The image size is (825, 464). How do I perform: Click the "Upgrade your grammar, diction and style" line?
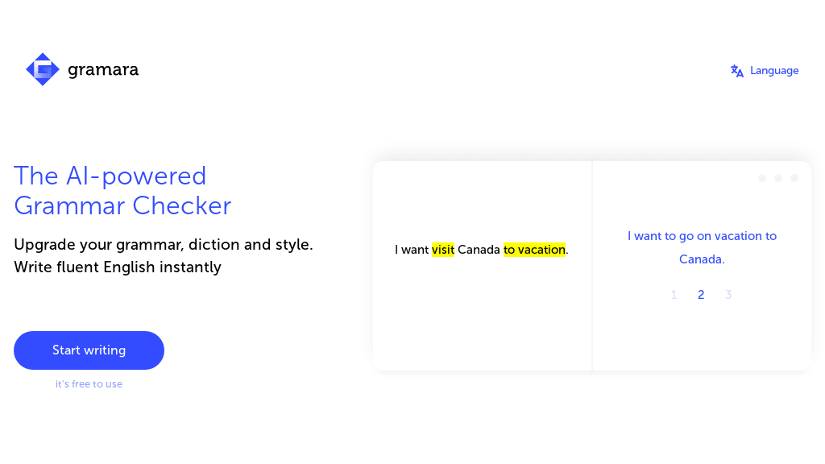tap(164, 245)
